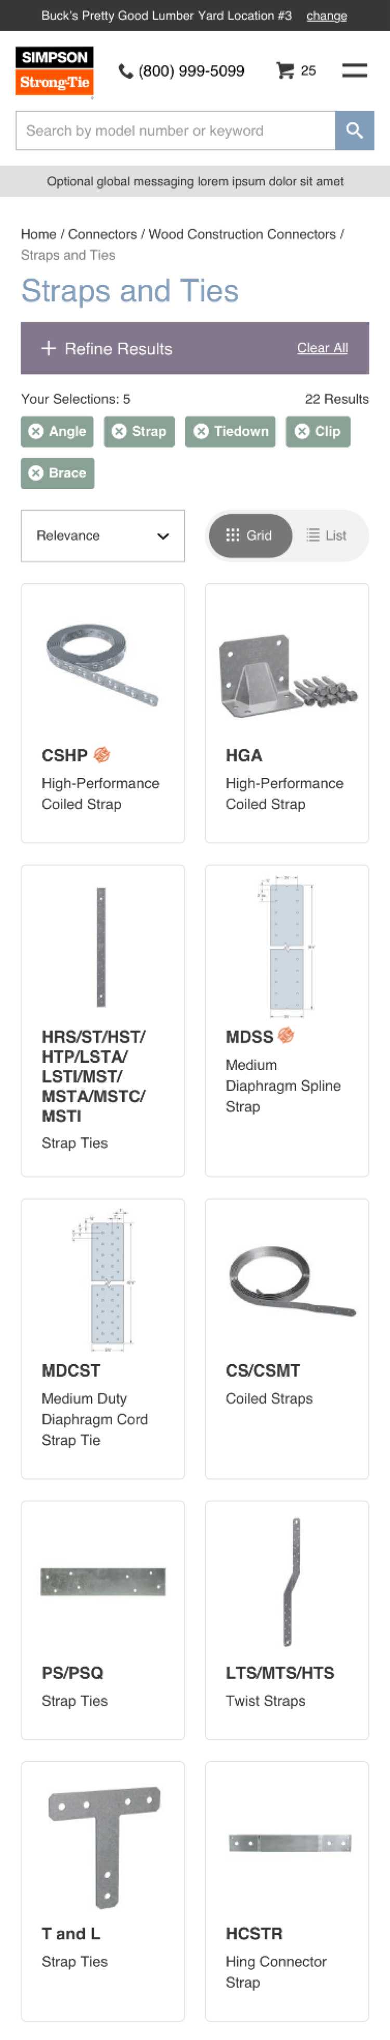Open the hamburger menu
Screen dimensions: 390x2040
click(354, 70)
